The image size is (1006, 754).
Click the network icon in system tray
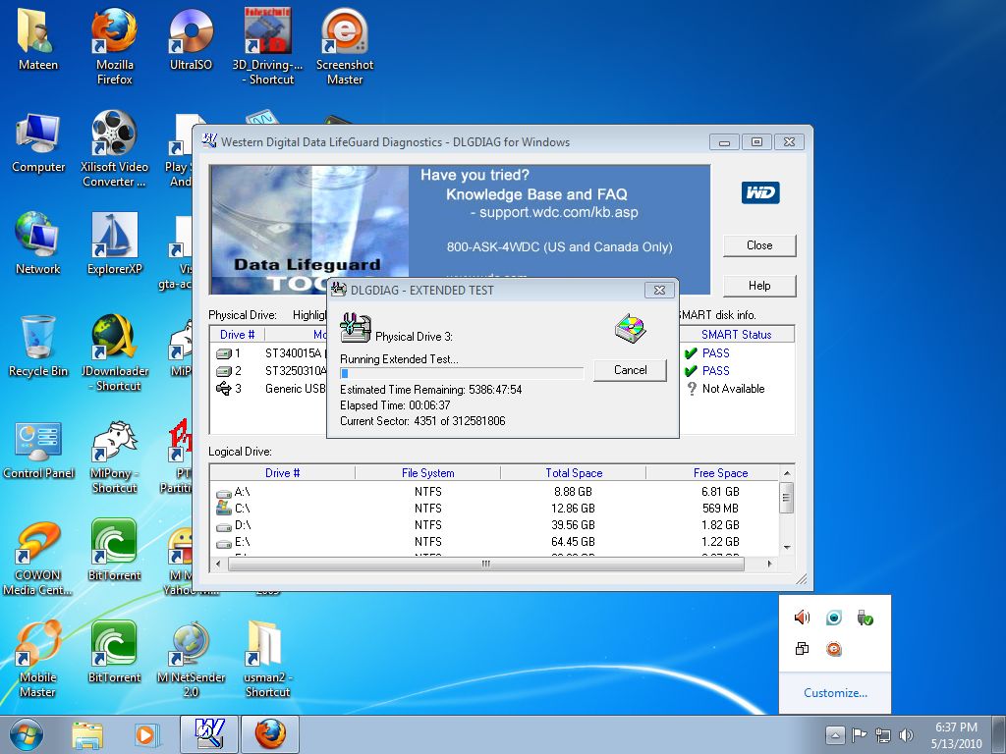[883, 734]
